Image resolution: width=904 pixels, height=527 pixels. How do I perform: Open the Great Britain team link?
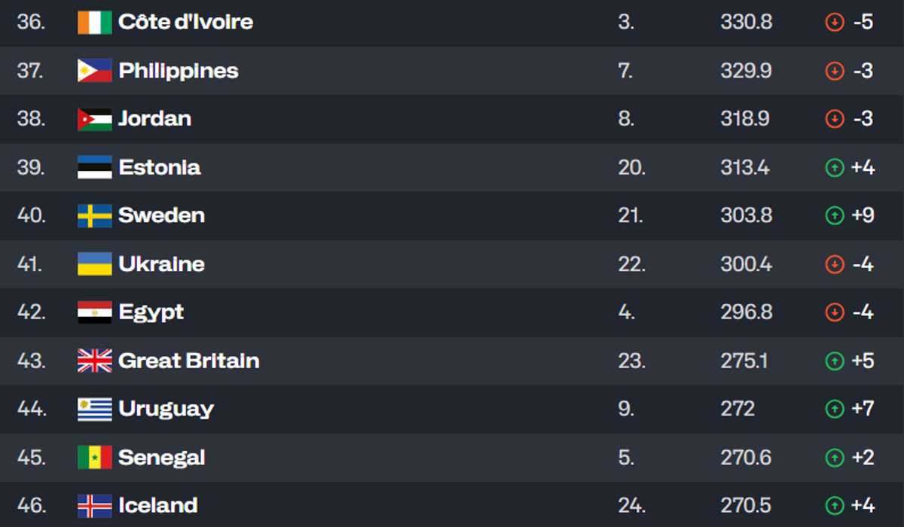point(188,361)
